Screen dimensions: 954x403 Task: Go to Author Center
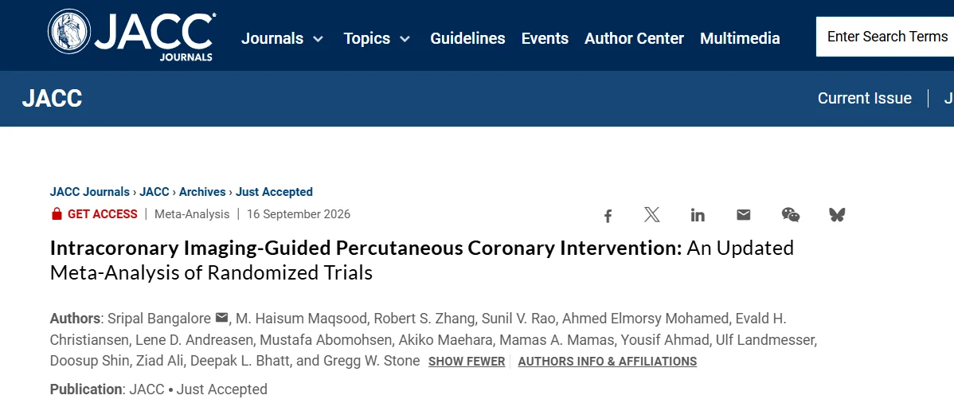click(634, 38)
